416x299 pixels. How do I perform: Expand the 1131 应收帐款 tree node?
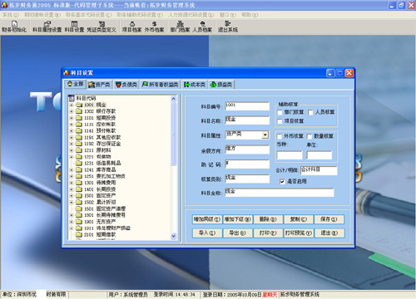(x=72, y=125)
